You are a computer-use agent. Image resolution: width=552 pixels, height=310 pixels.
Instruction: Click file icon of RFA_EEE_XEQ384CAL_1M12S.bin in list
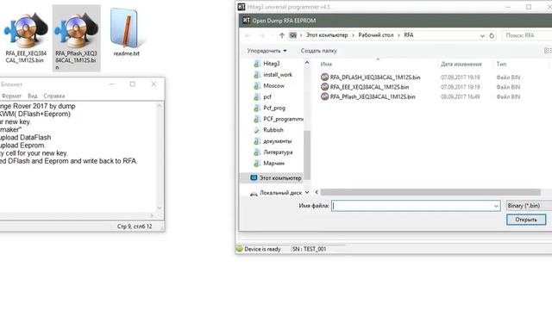tap(324, 87)
